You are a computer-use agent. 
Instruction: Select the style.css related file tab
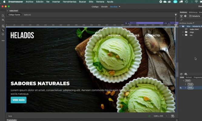[x=28, y=15]
